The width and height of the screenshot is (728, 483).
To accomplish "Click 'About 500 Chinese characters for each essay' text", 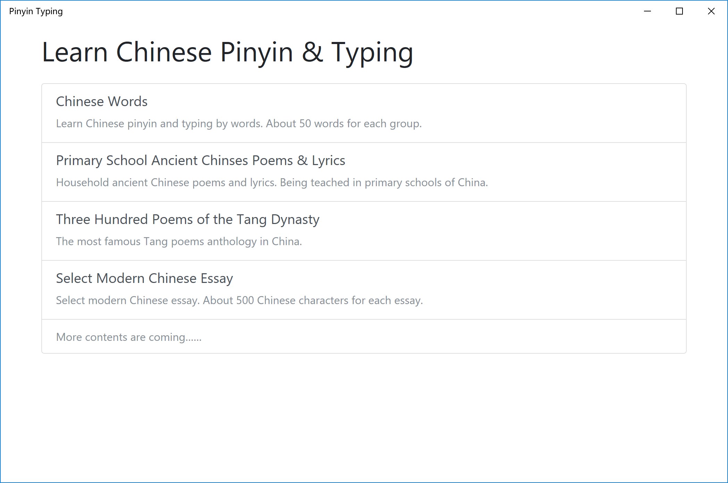I will [312, 301].
